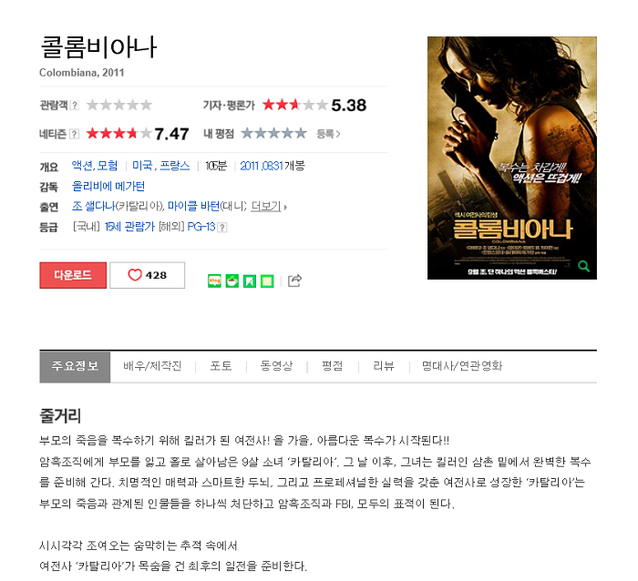Enlarge the 콜롬비아나 movie poster
Viewport: 638px width, 581px height.
click(x=512, y=158)
